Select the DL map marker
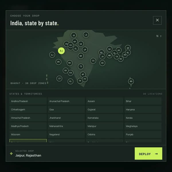This screenshot has height=172, width=172. [x=76, y=49]
